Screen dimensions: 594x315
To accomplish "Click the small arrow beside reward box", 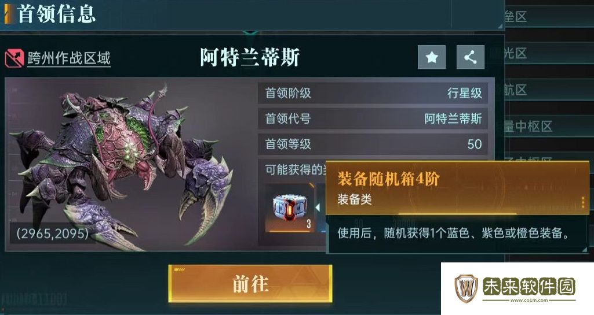I will 318,207.
